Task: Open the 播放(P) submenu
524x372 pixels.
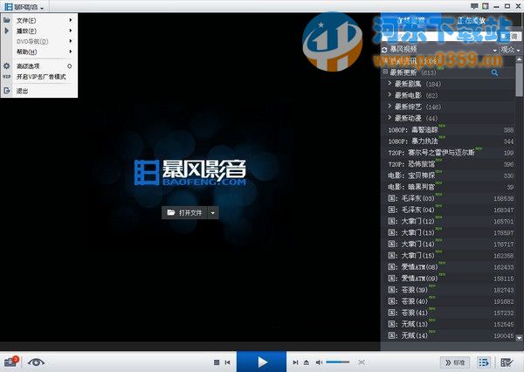Action: (39, 31)
